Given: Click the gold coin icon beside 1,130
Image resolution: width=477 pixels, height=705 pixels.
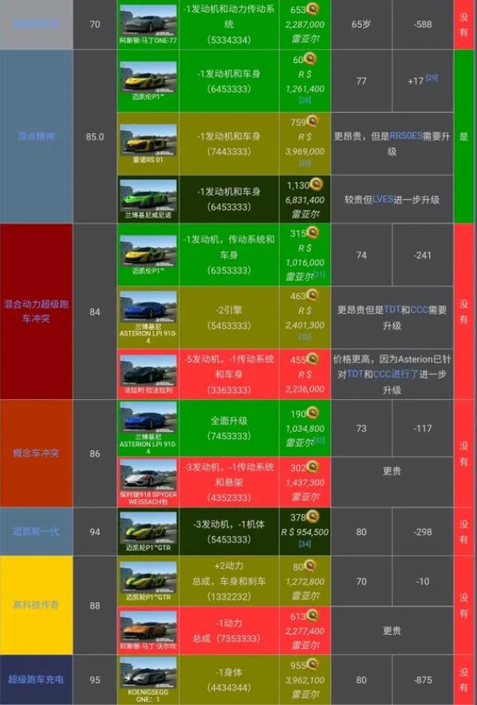Looking at the screenshot, I should [317, 184].
